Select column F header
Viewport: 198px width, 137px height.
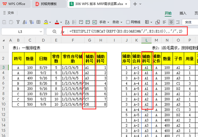[73, 40]
